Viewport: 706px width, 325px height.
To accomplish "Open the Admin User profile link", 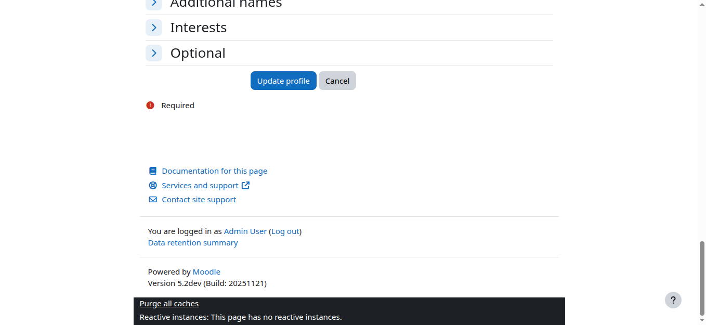I will pos(245,231).
